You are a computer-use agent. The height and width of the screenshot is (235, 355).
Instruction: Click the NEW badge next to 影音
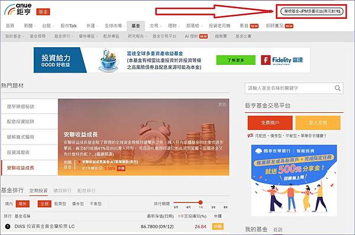pos(254,26)
